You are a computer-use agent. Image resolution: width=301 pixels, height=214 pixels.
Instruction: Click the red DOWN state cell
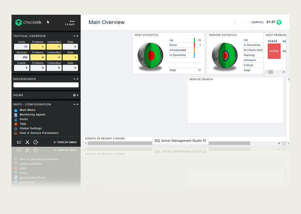click(x=274, y=51)
